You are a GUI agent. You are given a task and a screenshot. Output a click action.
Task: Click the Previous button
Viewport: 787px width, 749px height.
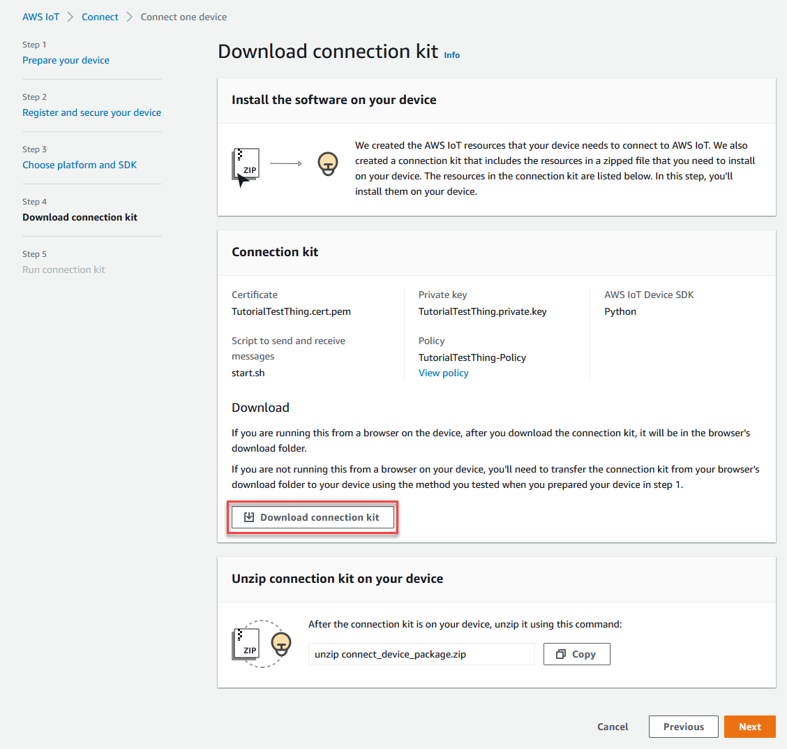(683, 726)
